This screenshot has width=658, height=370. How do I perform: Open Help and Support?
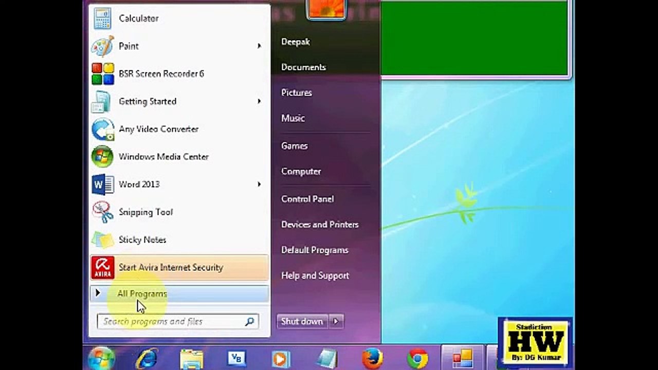(x=315, y=276)
